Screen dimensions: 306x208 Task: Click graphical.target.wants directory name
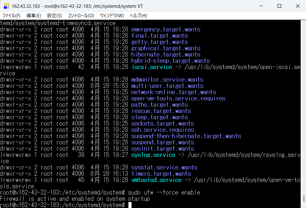point(166,48)
